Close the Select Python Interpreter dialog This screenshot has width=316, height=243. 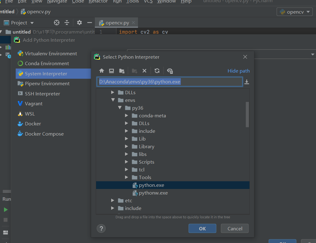[x=245, y=57]
